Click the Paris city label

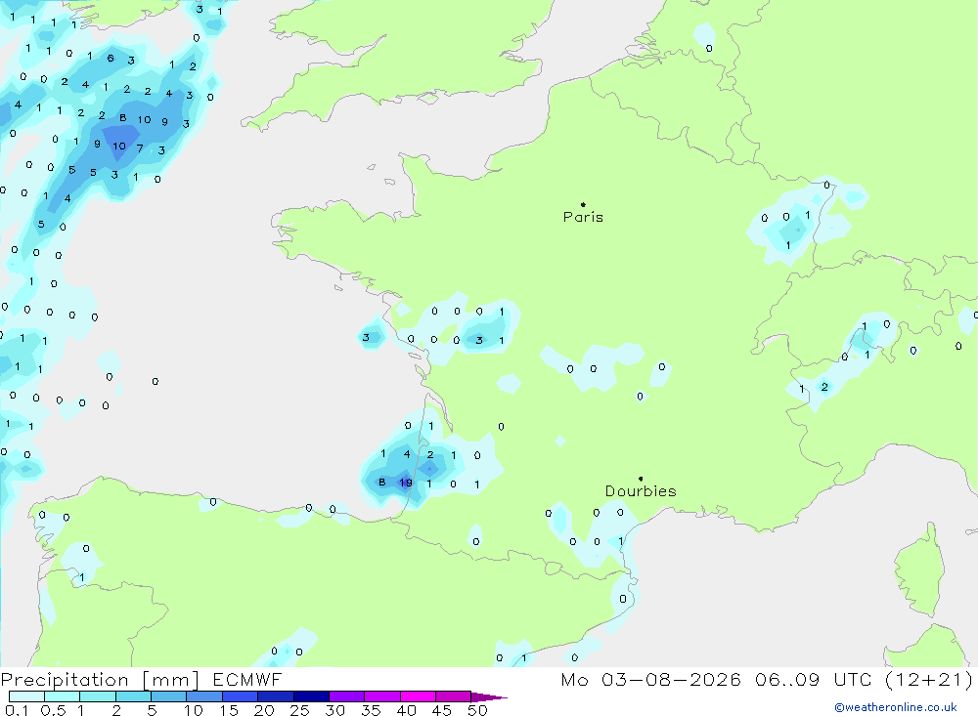click(x=583, y=217)
